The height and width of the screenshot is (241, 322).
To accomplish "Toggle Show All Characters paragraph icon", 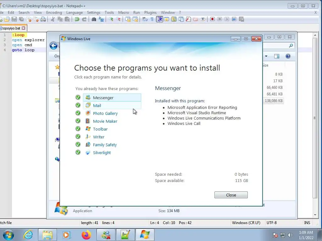I will [152, 19].
